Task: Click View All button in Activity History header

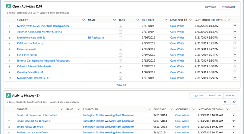Action: coord(230,95)
